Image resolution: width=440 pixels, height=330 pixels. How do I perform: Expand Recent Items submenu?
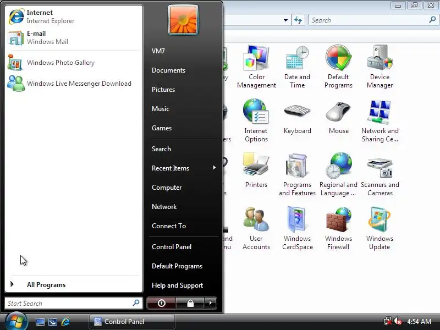(x=184, y=168)
